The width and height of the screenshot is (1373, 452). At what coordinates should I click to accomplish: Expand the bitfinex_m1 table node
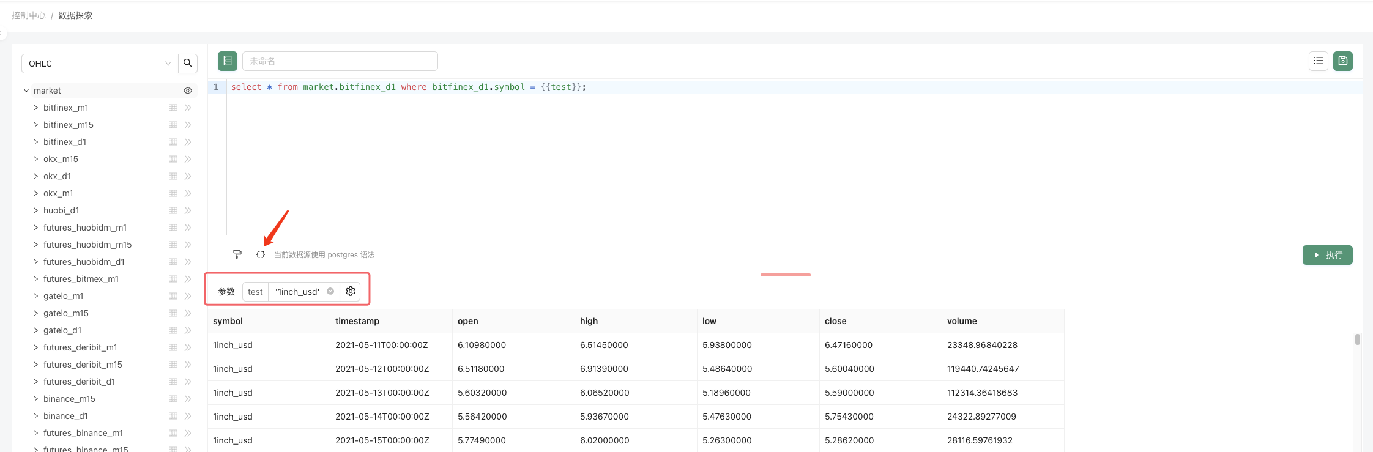click(36, 108)
